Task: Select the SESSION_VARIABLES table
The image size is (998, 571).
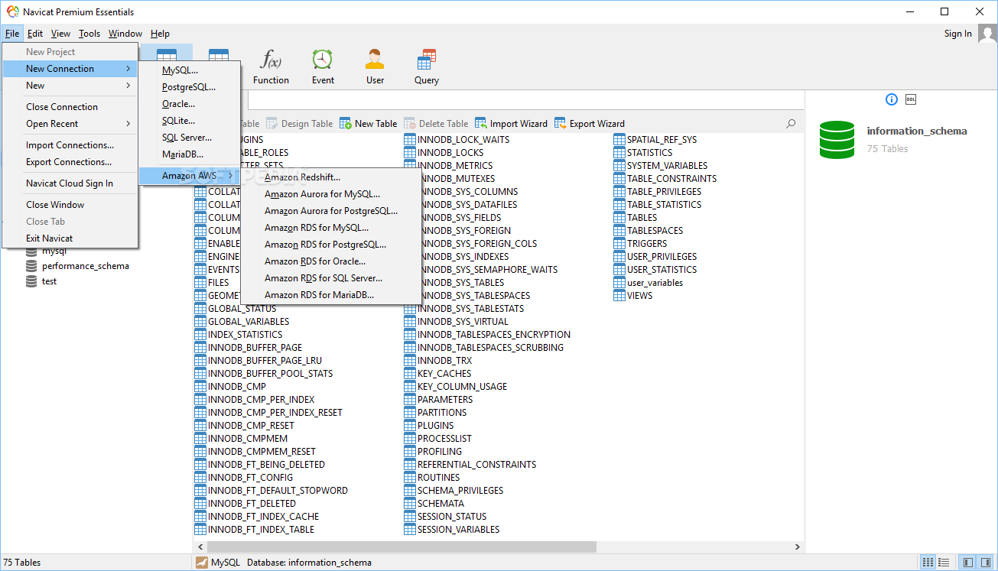Action: point(451,530)
